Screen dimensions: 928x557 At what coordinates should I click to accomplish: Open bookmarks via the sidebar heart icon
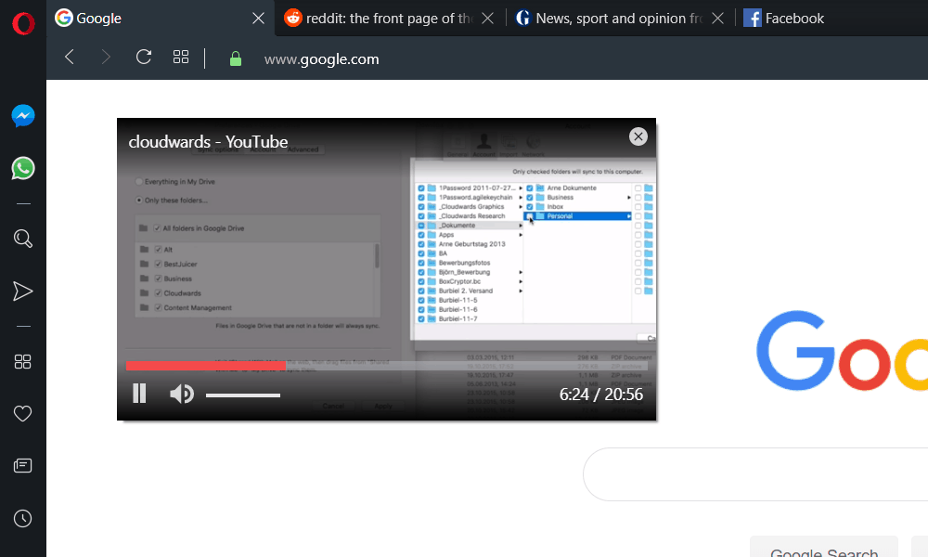(22, 413)
